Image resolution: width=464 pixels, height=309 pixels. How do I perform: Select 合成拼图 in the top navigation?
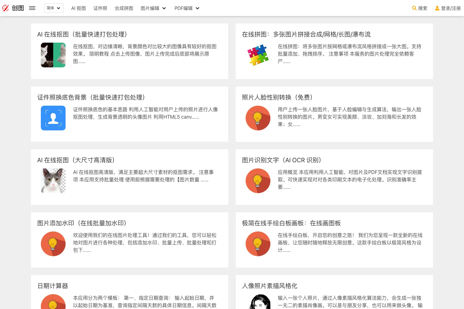click(x=124, y=8)
